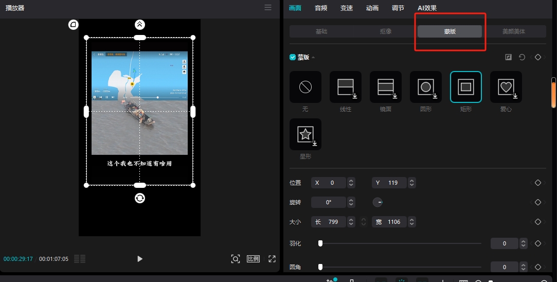
Task: Choose the 爱心 heart mask shape
Action: 506,87
